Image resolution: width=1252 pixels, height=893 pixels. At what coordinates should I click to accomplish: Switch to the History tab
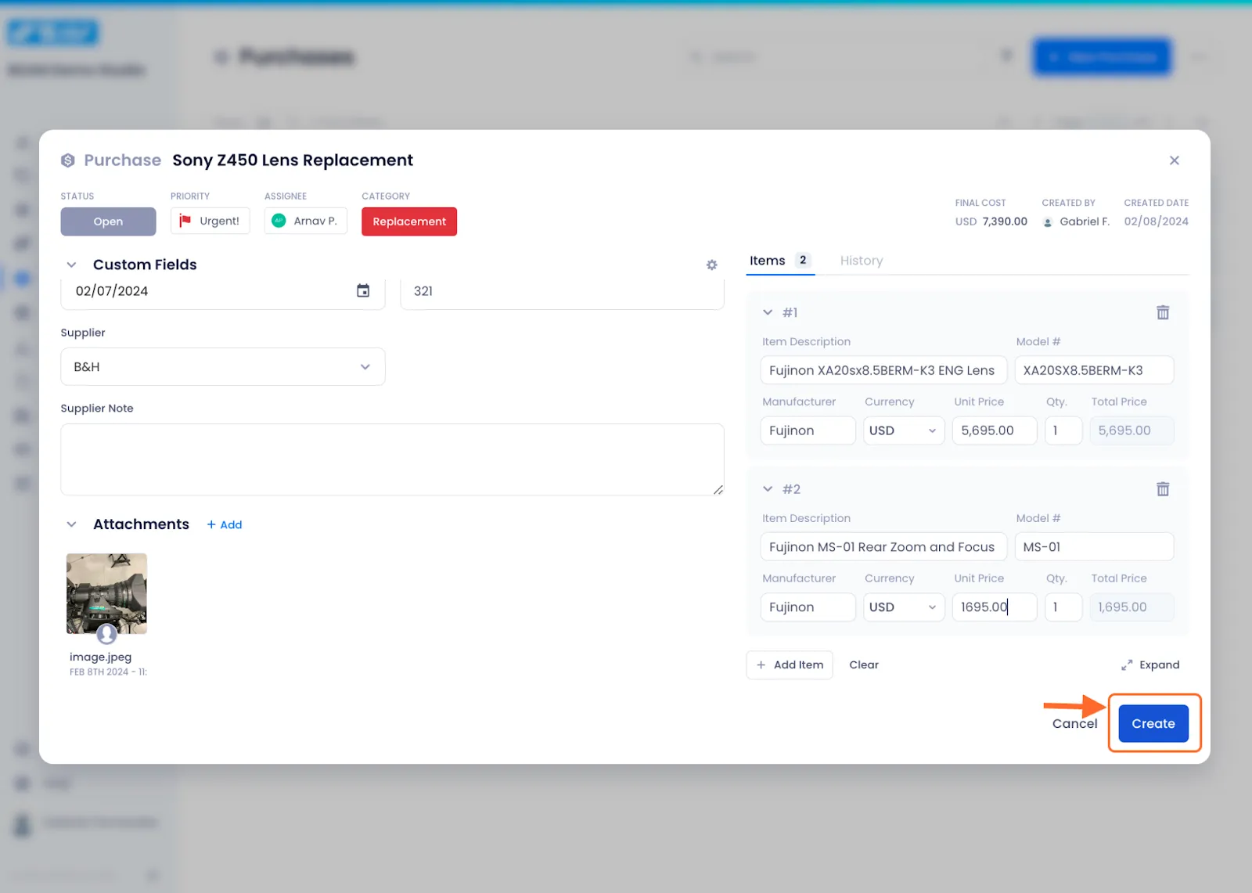[862, 261]
